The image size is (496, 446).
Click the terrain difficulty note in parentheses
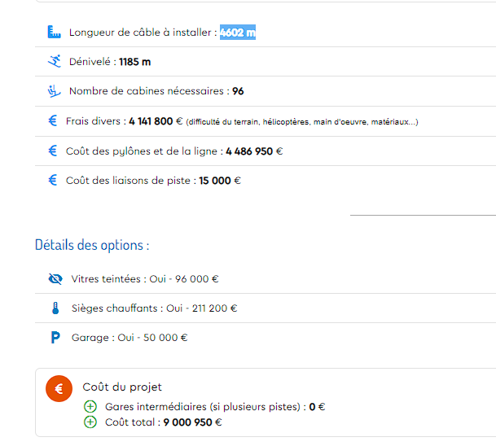(x=302, y=122)
